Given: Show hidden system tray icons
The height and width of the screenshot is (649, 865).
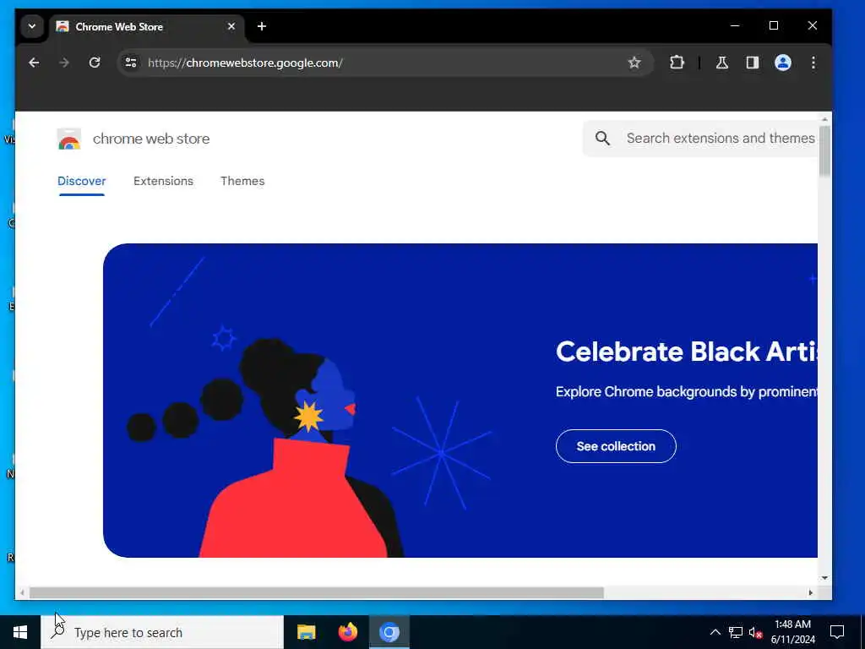Looking at the screenshot, I should click(715, 632).
